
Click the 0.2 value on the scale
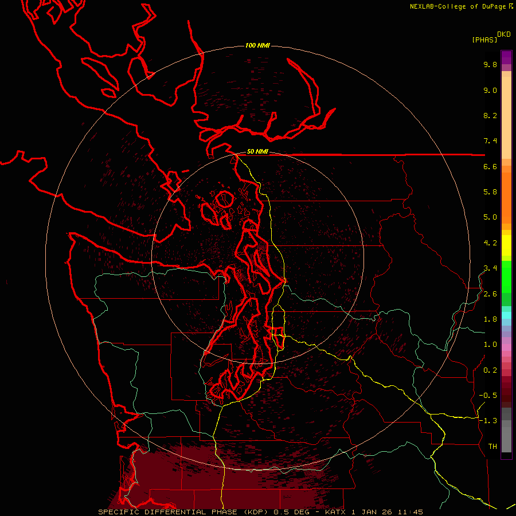tap(490, 370)
